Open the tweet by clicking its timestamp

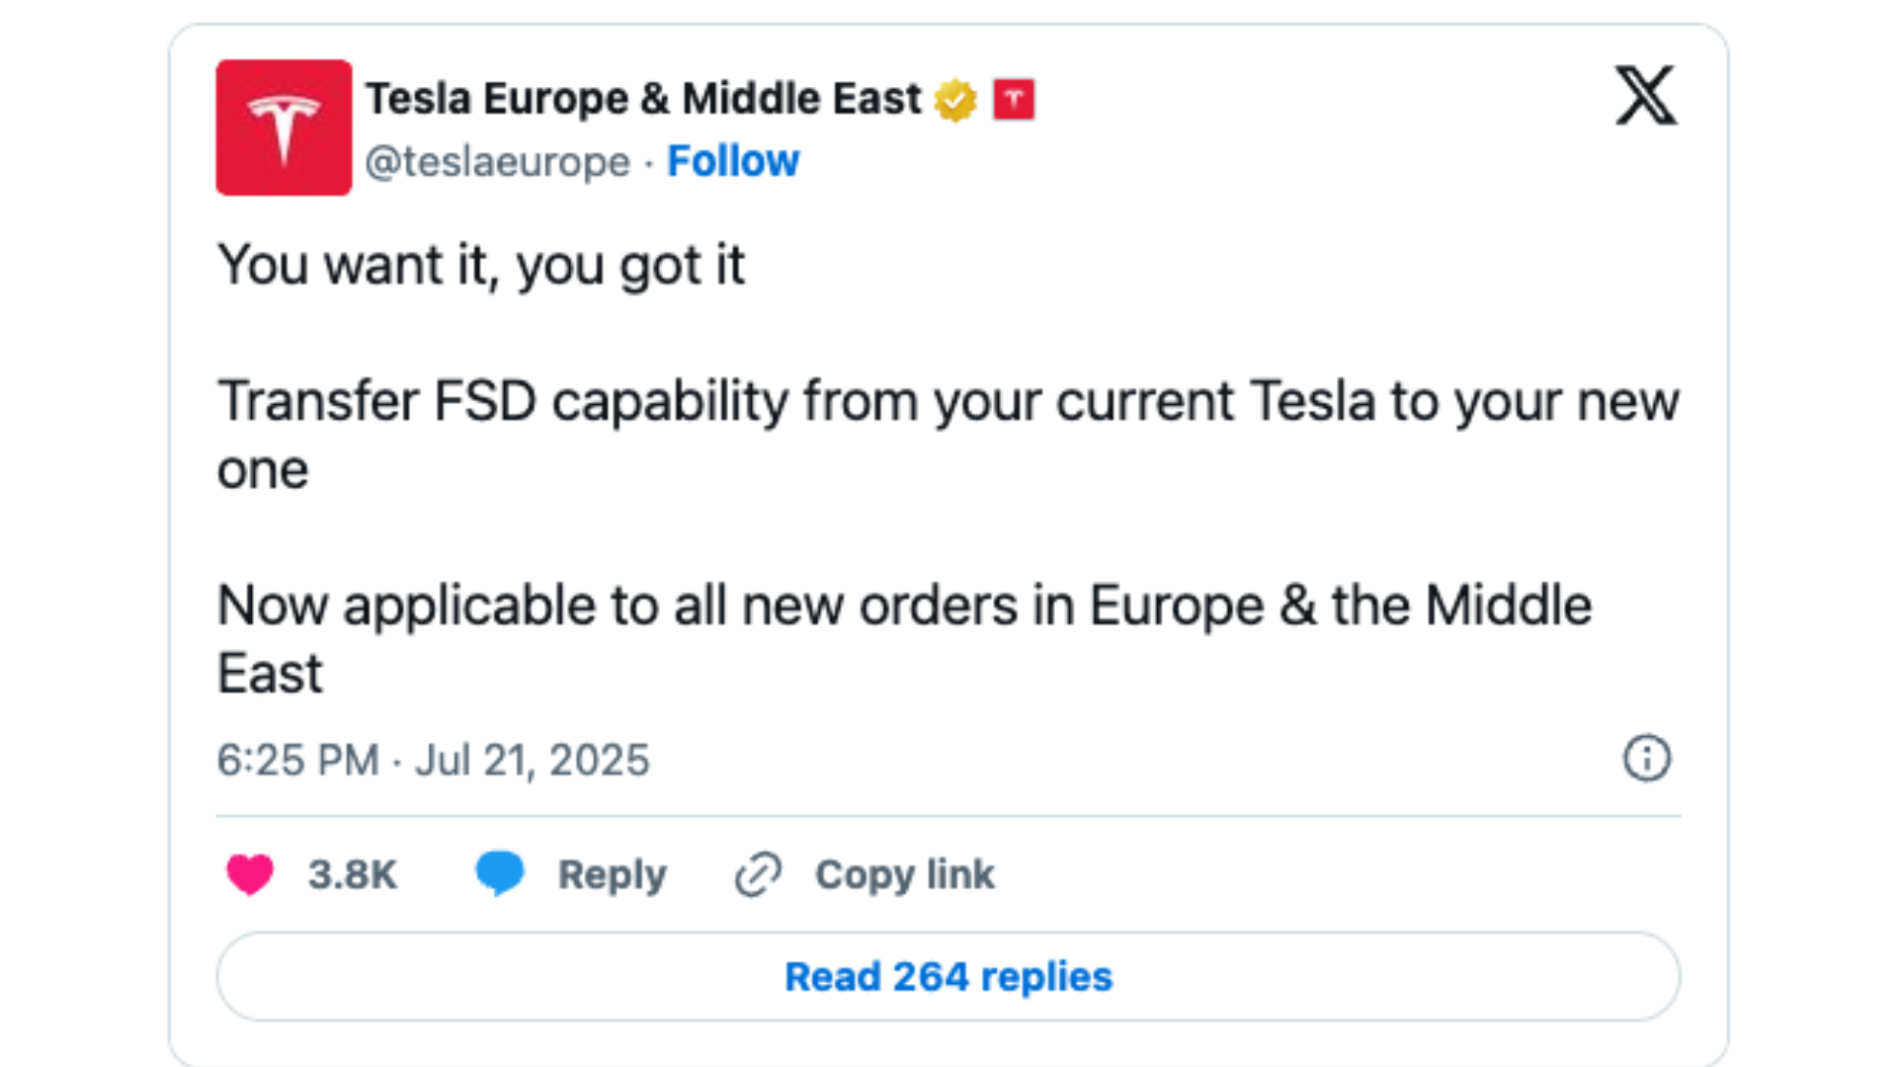pos(433,760)
